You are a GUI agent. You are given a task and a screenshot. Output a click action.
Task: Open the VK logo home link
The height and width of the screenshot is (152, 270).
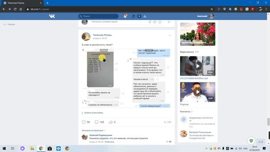pos(52,16)
